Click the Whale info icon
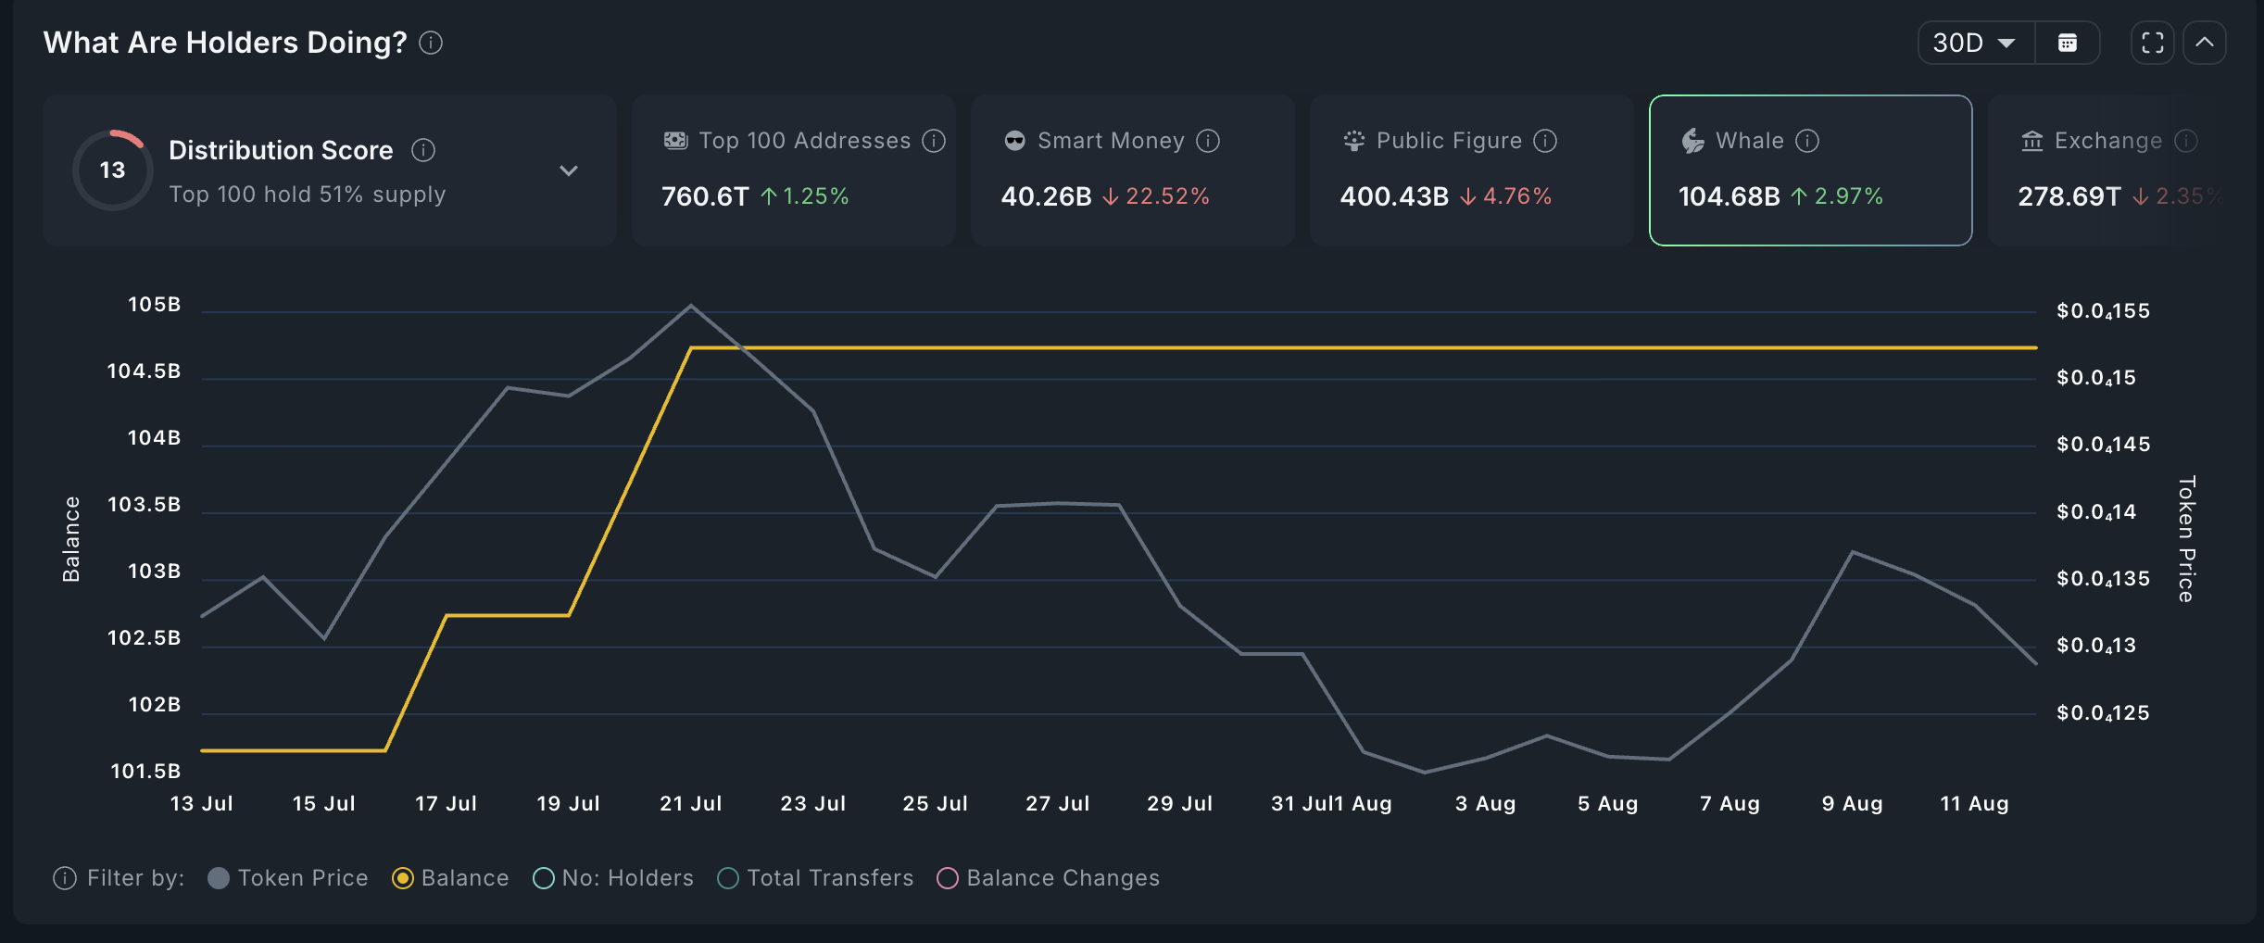Viewport: 2264px width, 943px height. click(x=1805, y=141)
